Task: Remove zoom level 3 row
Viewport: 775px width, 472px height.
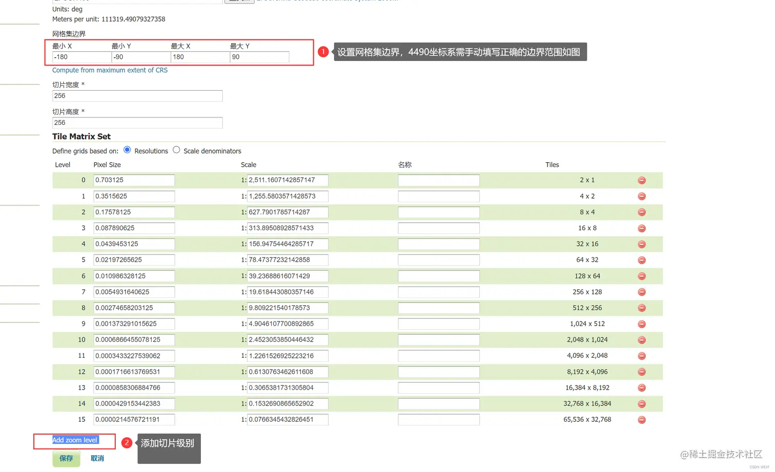Action: [641, 228]
